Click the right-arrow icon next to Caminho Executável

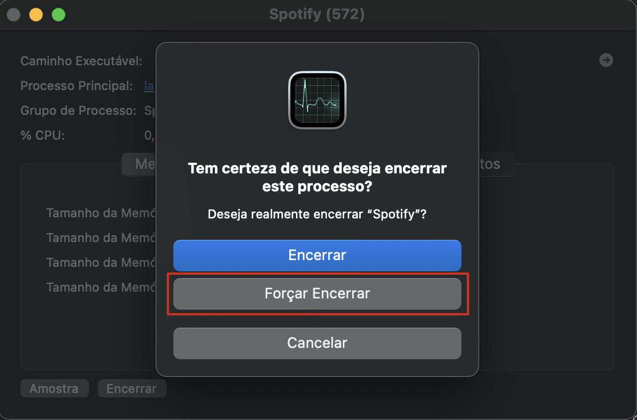click(606, 60)
